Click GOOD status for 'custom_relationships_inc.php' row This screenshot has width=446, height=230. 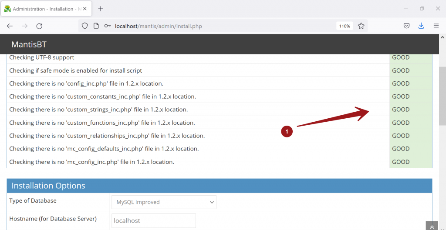pos(401,136)
